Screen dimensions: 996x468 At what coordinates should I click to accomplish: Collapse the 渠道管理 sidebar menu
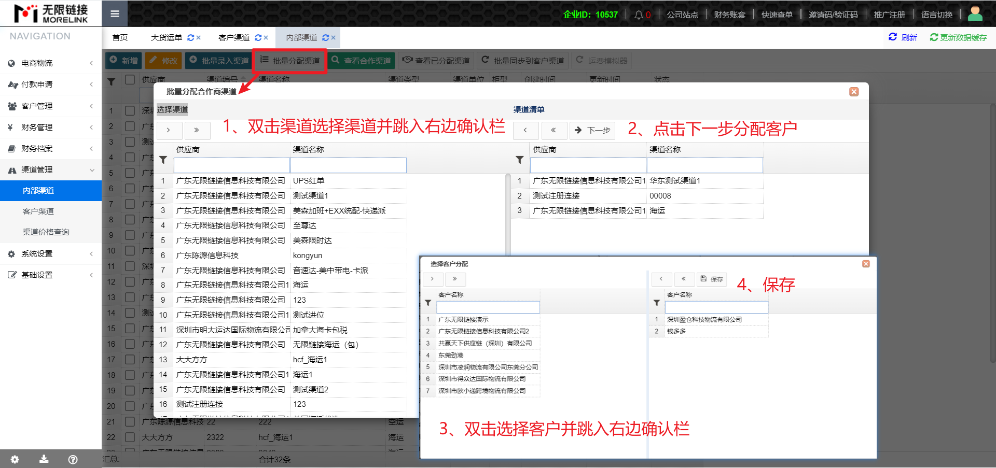pyautogui.click(x=51, y=169)
